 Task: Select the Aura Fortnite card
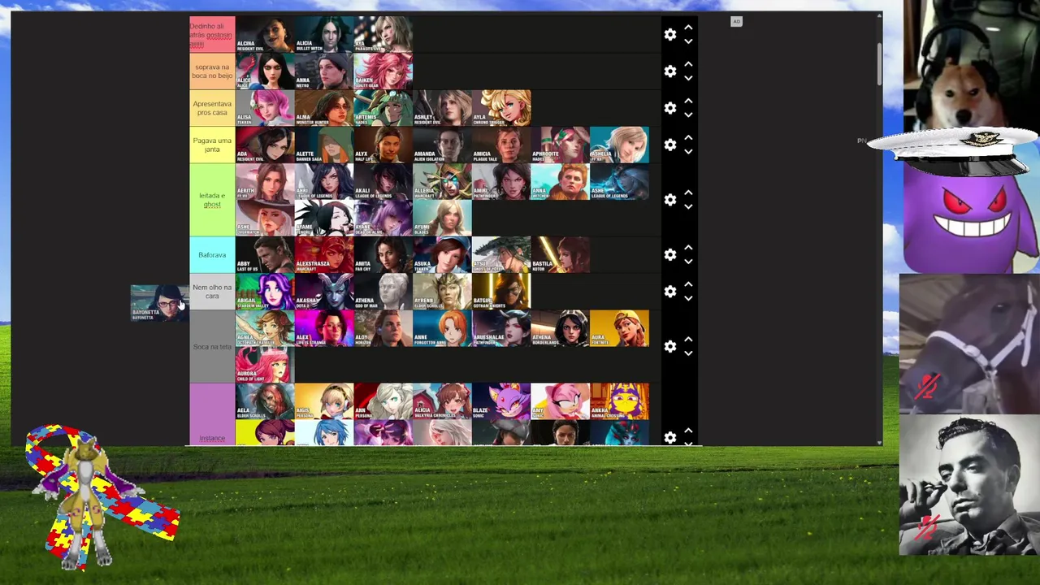(x=621, y=328)
